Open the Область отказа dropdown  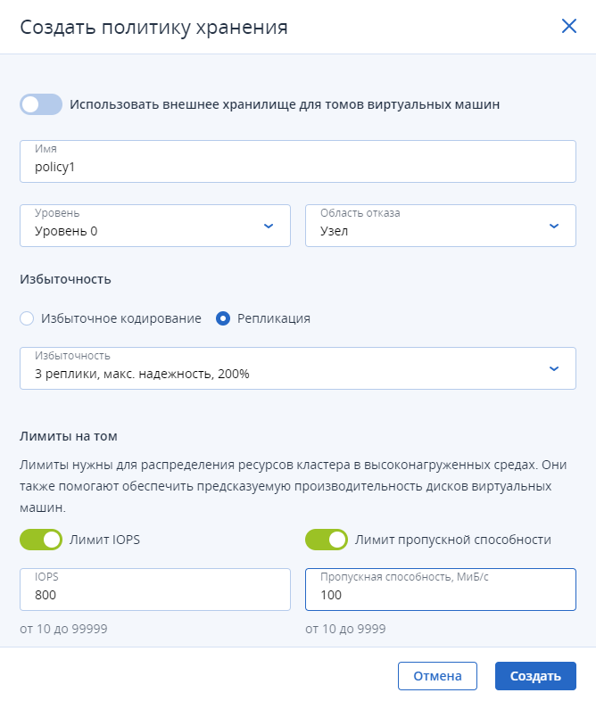click(x=441, y=226)
